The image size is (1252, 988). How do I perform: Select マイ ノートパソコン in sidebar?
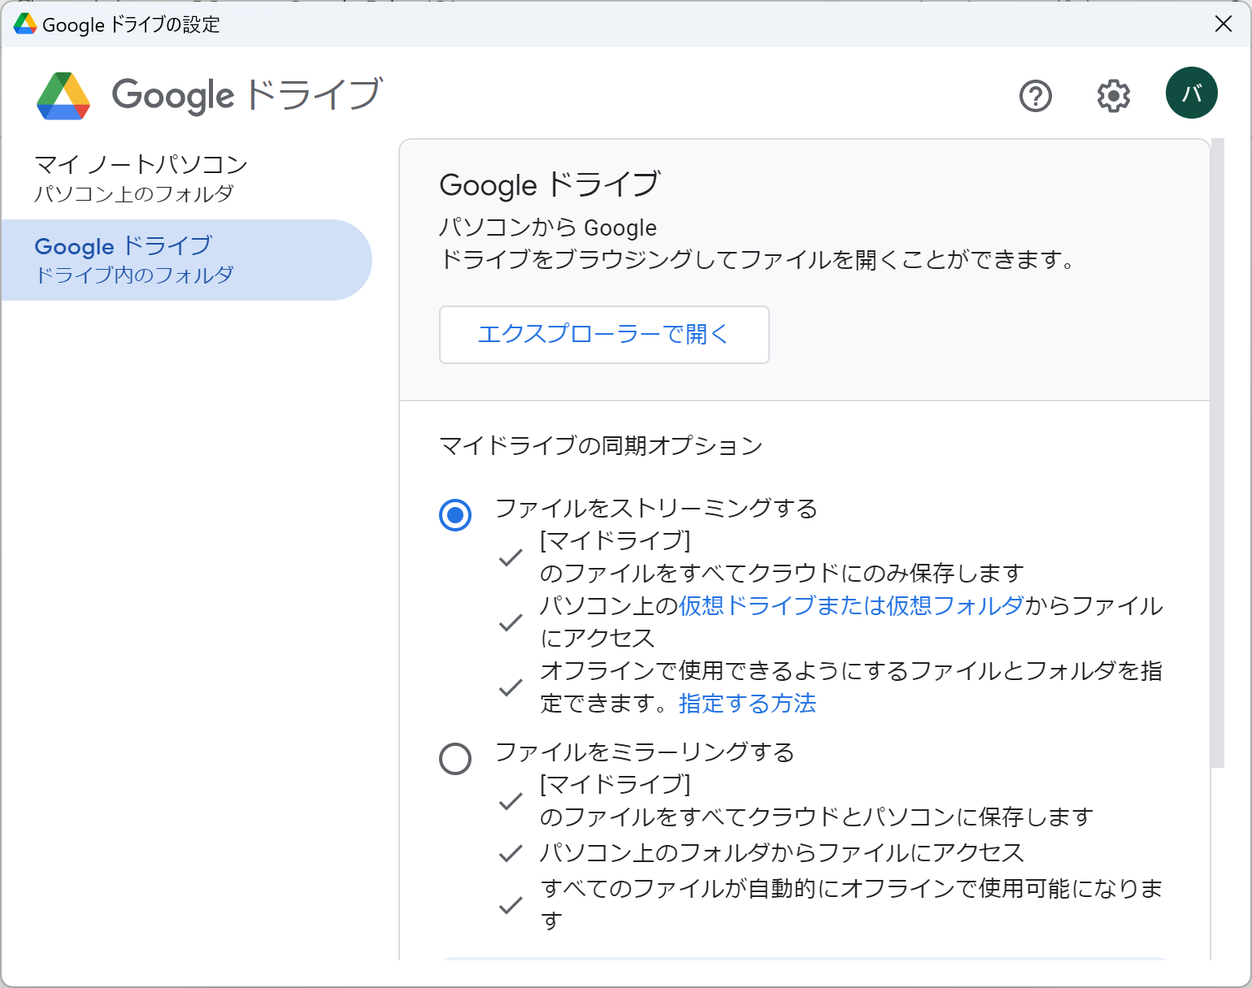(186, 178)
